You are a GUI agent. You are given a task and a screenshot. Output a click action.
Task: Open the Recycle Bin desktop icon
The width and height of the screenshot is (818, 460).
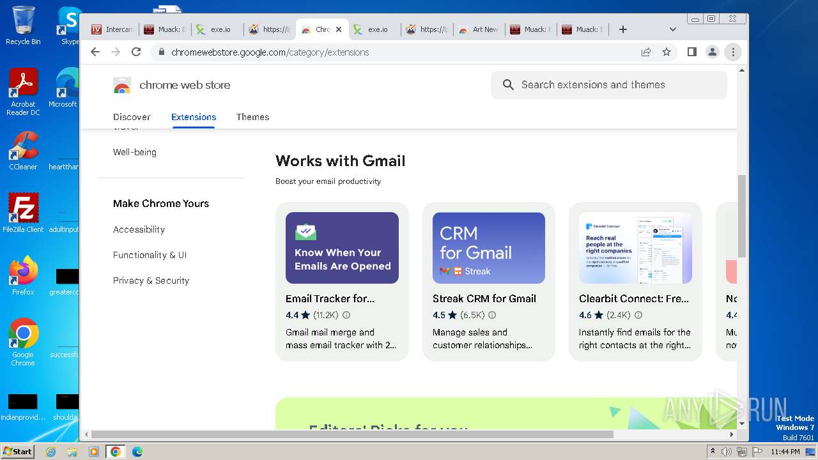click(23, 26)
